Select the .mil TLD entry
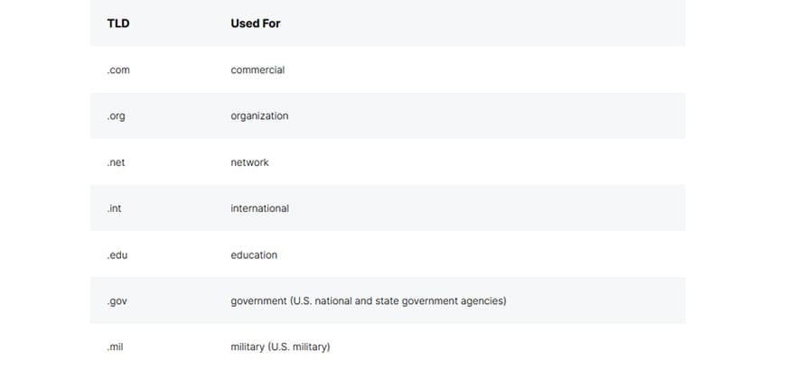 (x=115, y=347)
